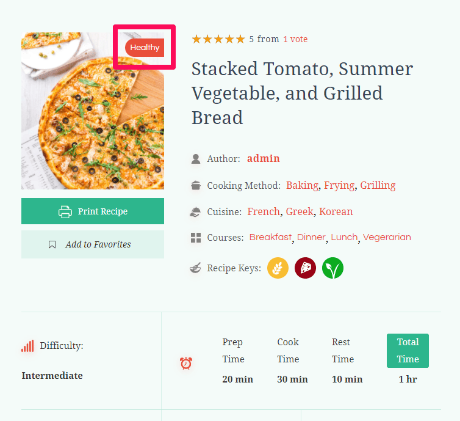Click the 1 vote rating link
The height and width of the screenshot is (421, 460).
[295, 39]
